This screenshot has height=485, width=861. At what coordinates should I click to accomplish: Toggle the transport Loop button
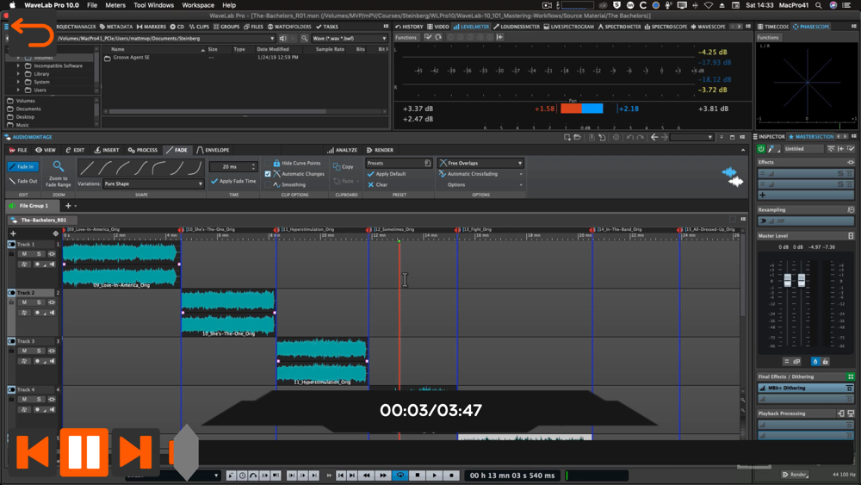(x=400, y=476)
